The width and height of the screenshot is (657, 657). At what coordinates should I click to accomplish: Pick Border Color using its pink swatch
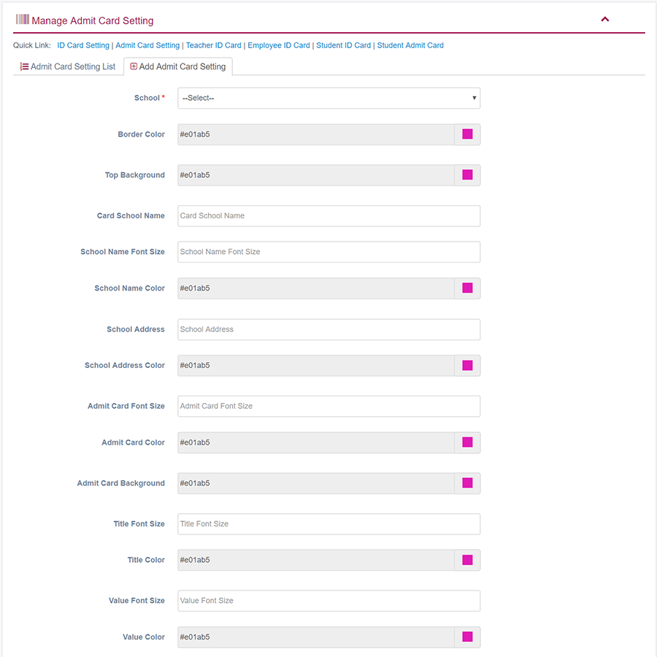(x=467, y=134)
